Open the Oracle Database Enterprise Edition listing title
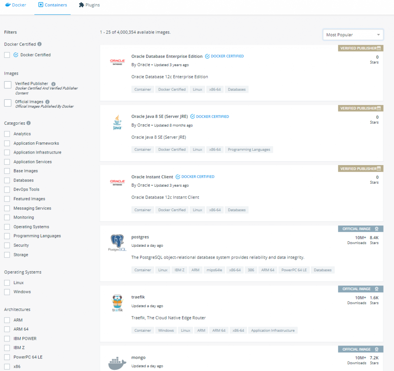 [167, 56]
